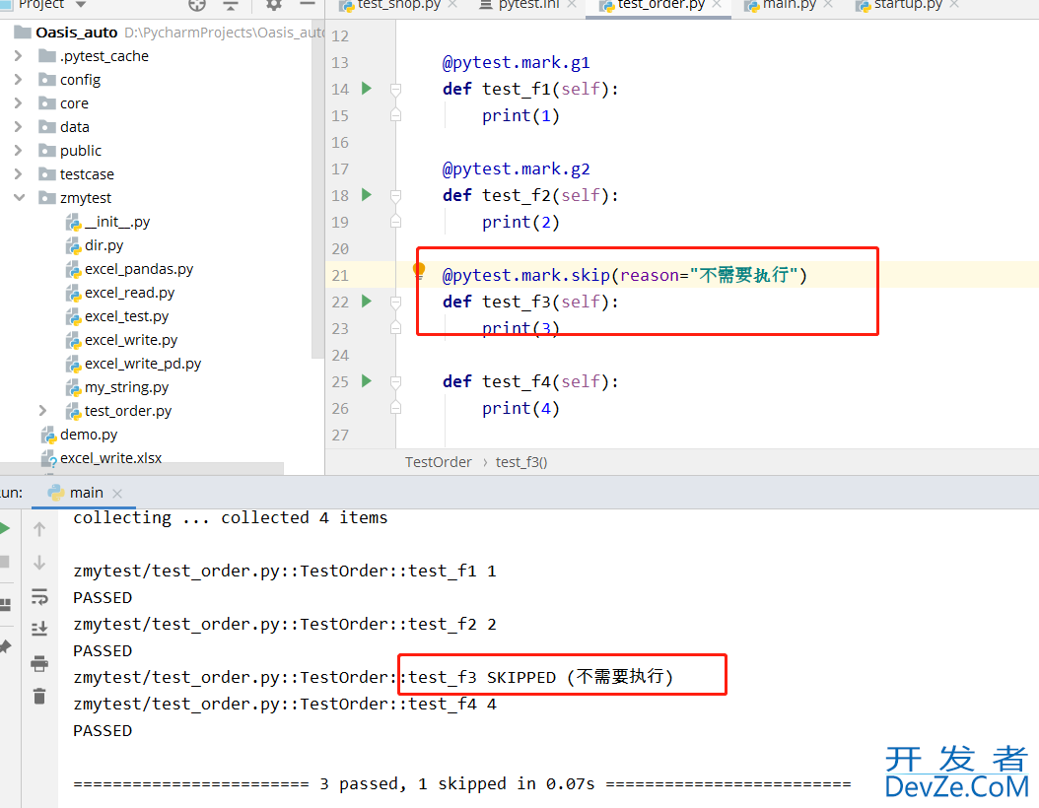
Task: Expand the config folder
Action: (19, 80)
